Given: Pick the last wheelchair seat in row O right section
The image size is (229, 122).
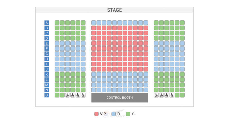Looking at the screenshot, I should pyautogui.click(x=172, y=95).
